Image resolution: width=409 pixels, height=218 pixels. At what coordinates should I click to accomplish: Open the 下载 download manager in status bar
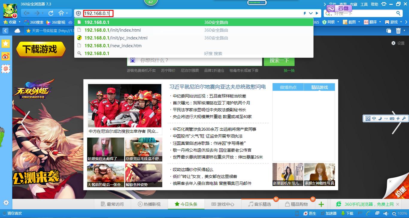pos(347,213)
